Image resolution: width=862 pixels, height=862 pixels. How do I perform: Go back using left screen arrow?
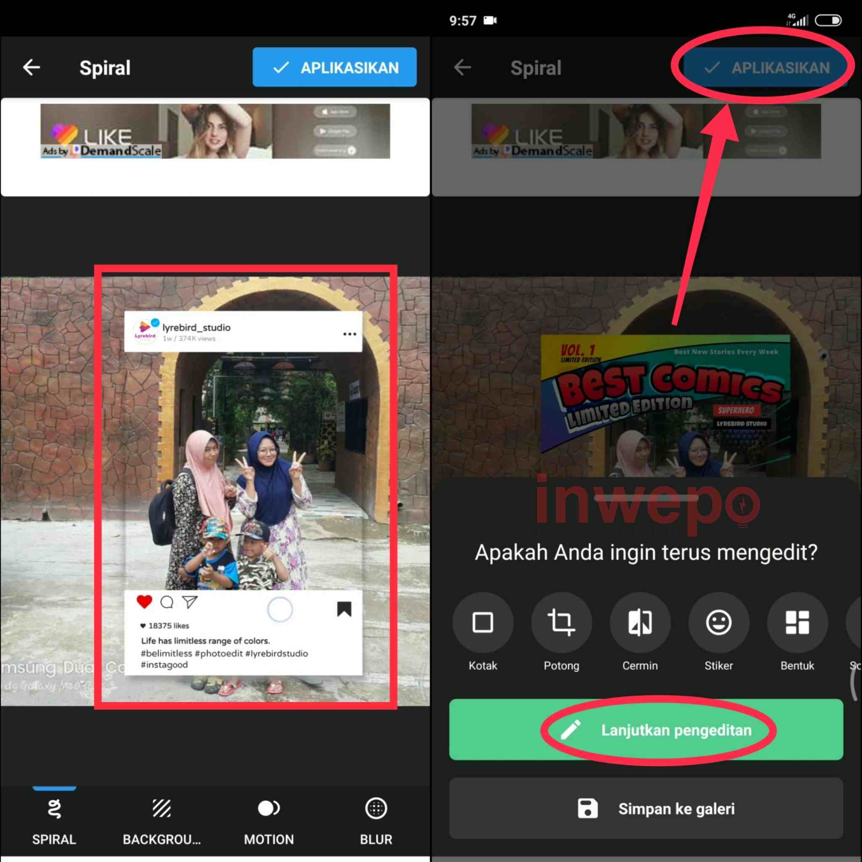pyautogui.click(x=32, y=67)
